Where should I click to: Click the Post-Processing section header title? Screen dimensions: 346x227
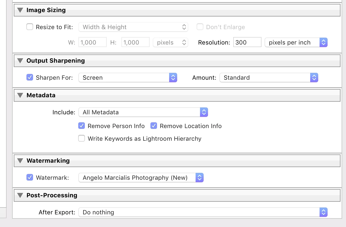pyautogui.click(x=52, y=195)
